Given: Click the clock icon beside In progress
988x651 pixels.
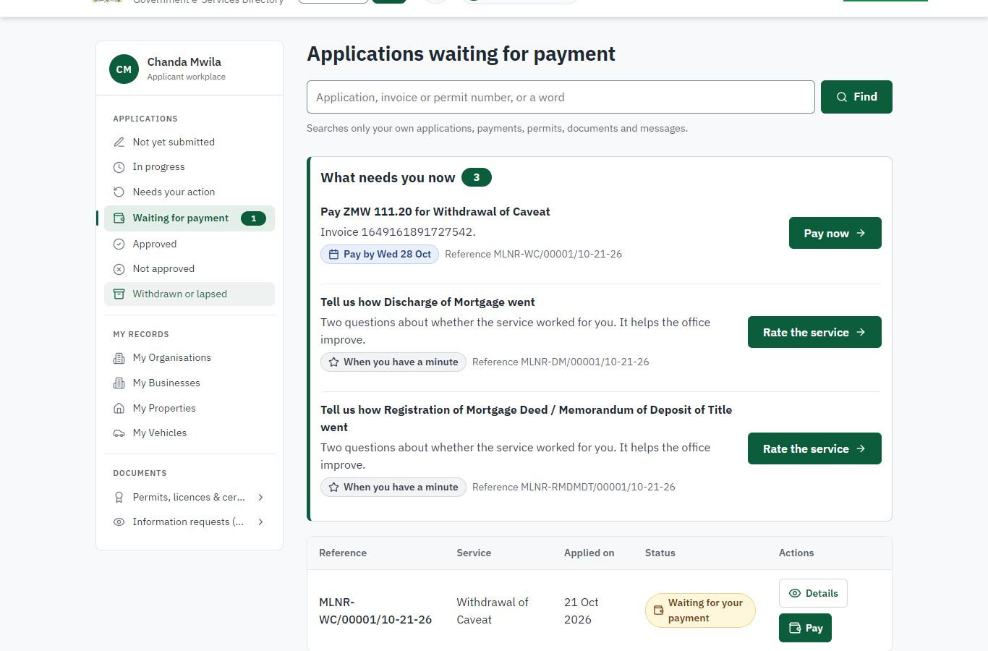Looking at the screenshot, I should pyautogui.click(x=119, y=167).
